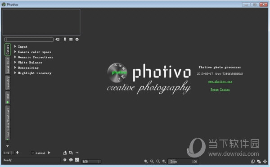Click the down-arrow icon next to 1:4 box

[x=18, y=153]
